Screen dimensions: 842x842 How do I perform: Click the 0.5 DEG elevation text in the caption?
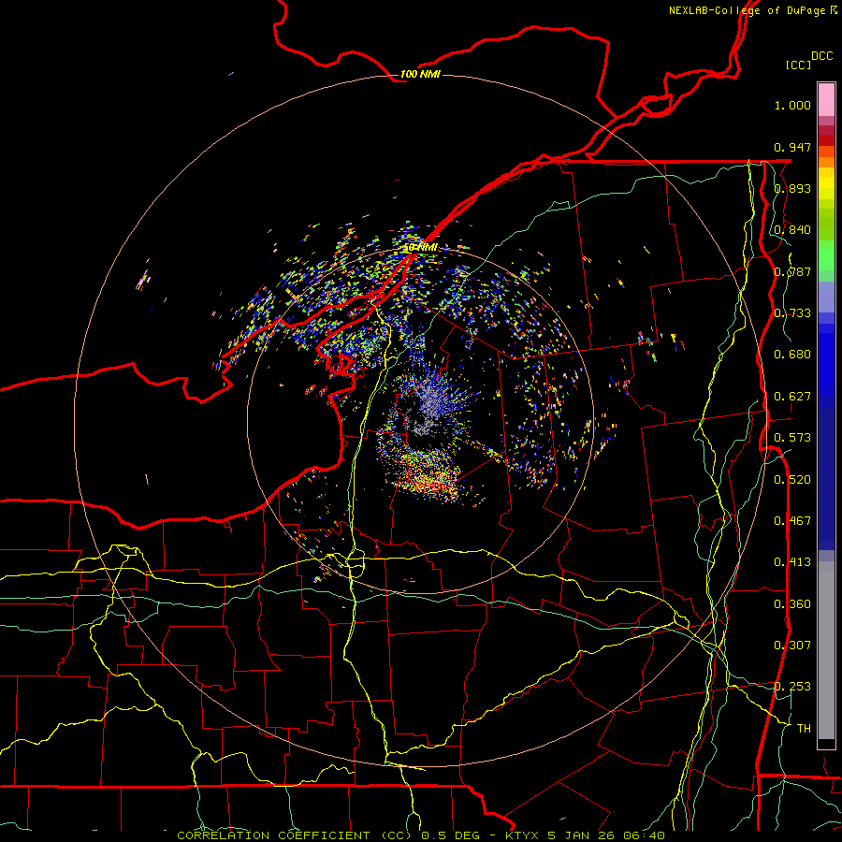point(451,835)
